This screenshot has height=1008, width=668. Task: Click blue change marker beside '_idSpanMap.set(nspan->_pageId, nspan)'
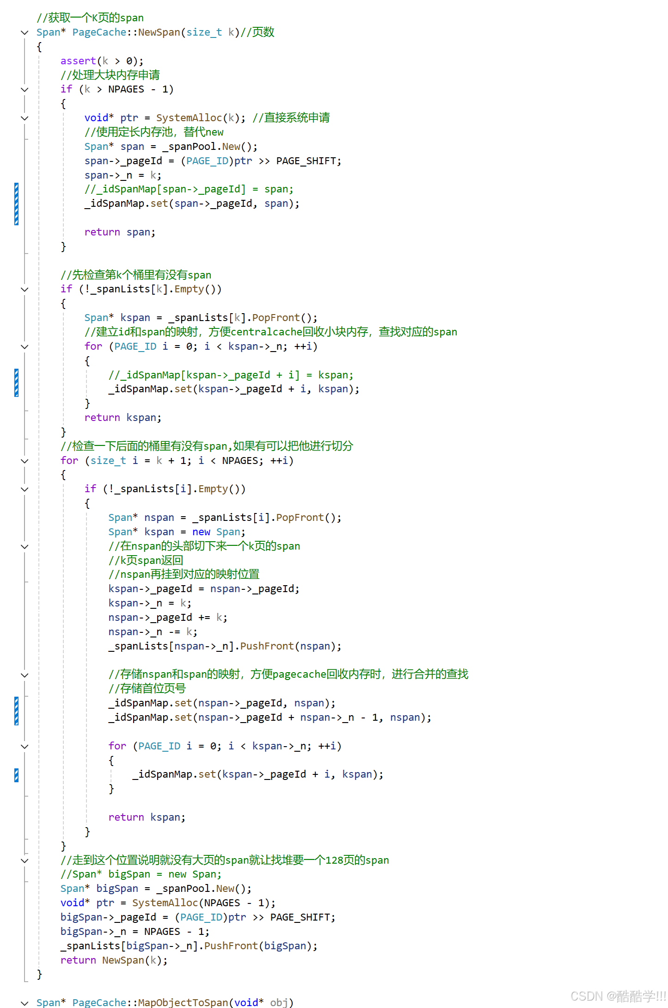(17, 711)
